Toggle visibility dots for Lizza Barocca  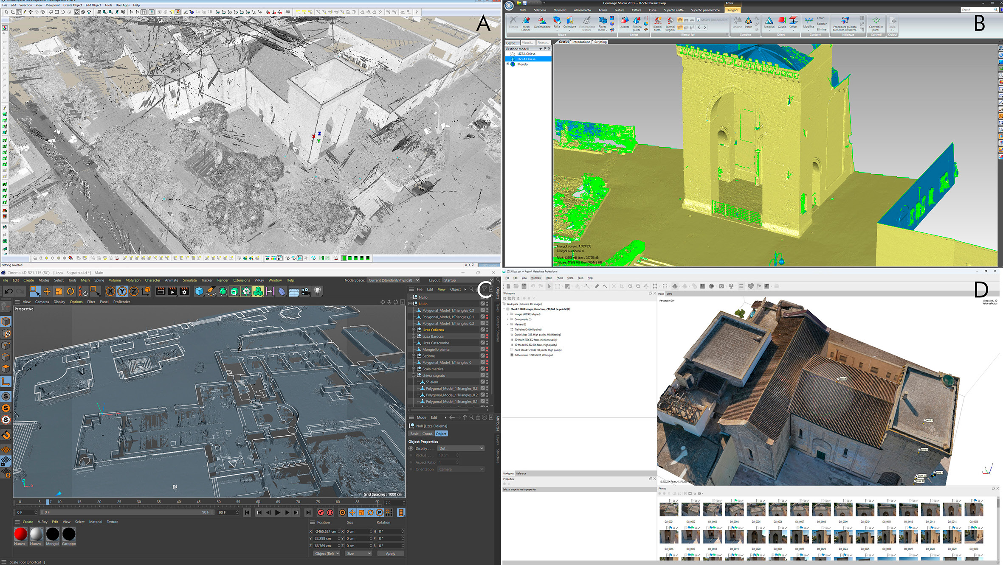487,336
